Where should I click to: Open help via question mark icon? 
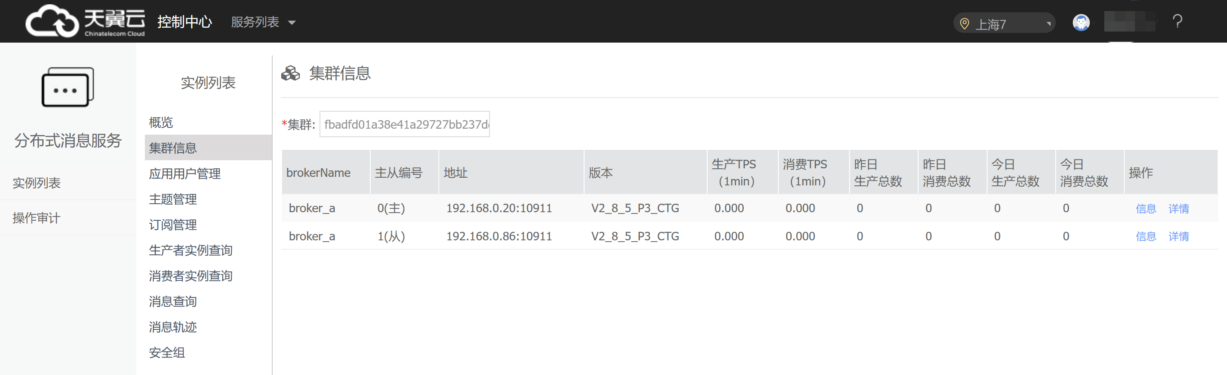(1177, 22)
